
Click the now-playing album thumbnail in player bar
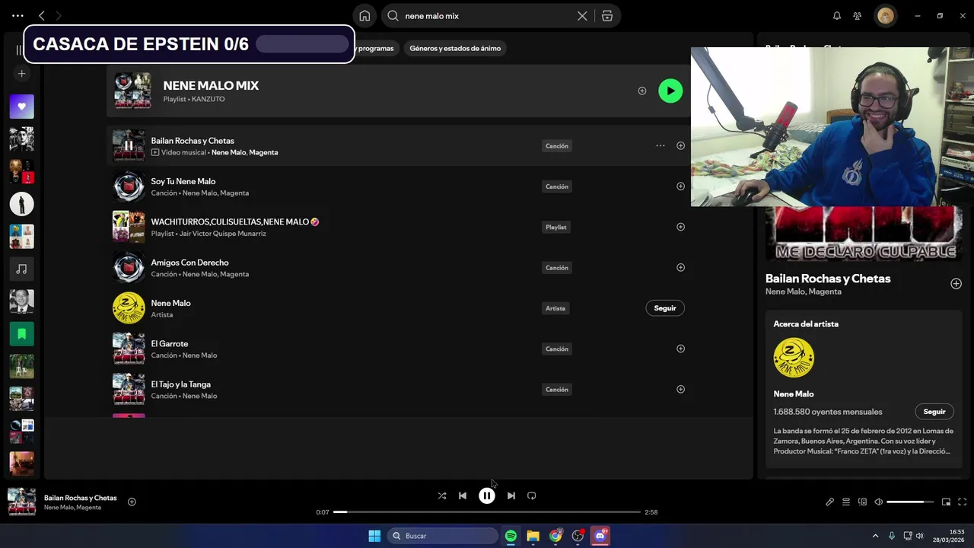pos(21,502)
